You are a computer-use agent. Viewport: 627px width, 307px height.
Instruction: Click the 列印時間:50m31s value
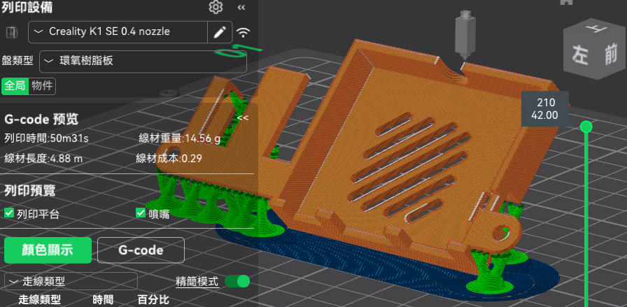46,138
